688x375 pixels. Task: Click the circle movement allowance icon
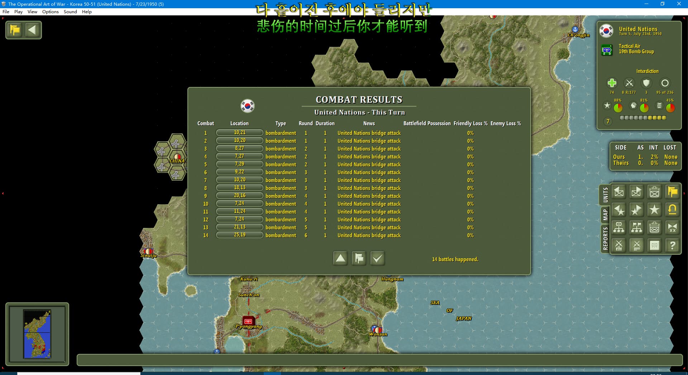tap(665, 83)
